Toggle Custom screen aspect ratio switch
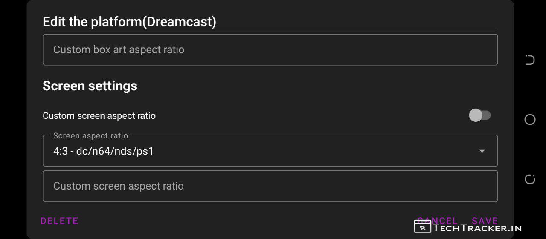Viewport: 546px width, 239px height. pos(480,115)
